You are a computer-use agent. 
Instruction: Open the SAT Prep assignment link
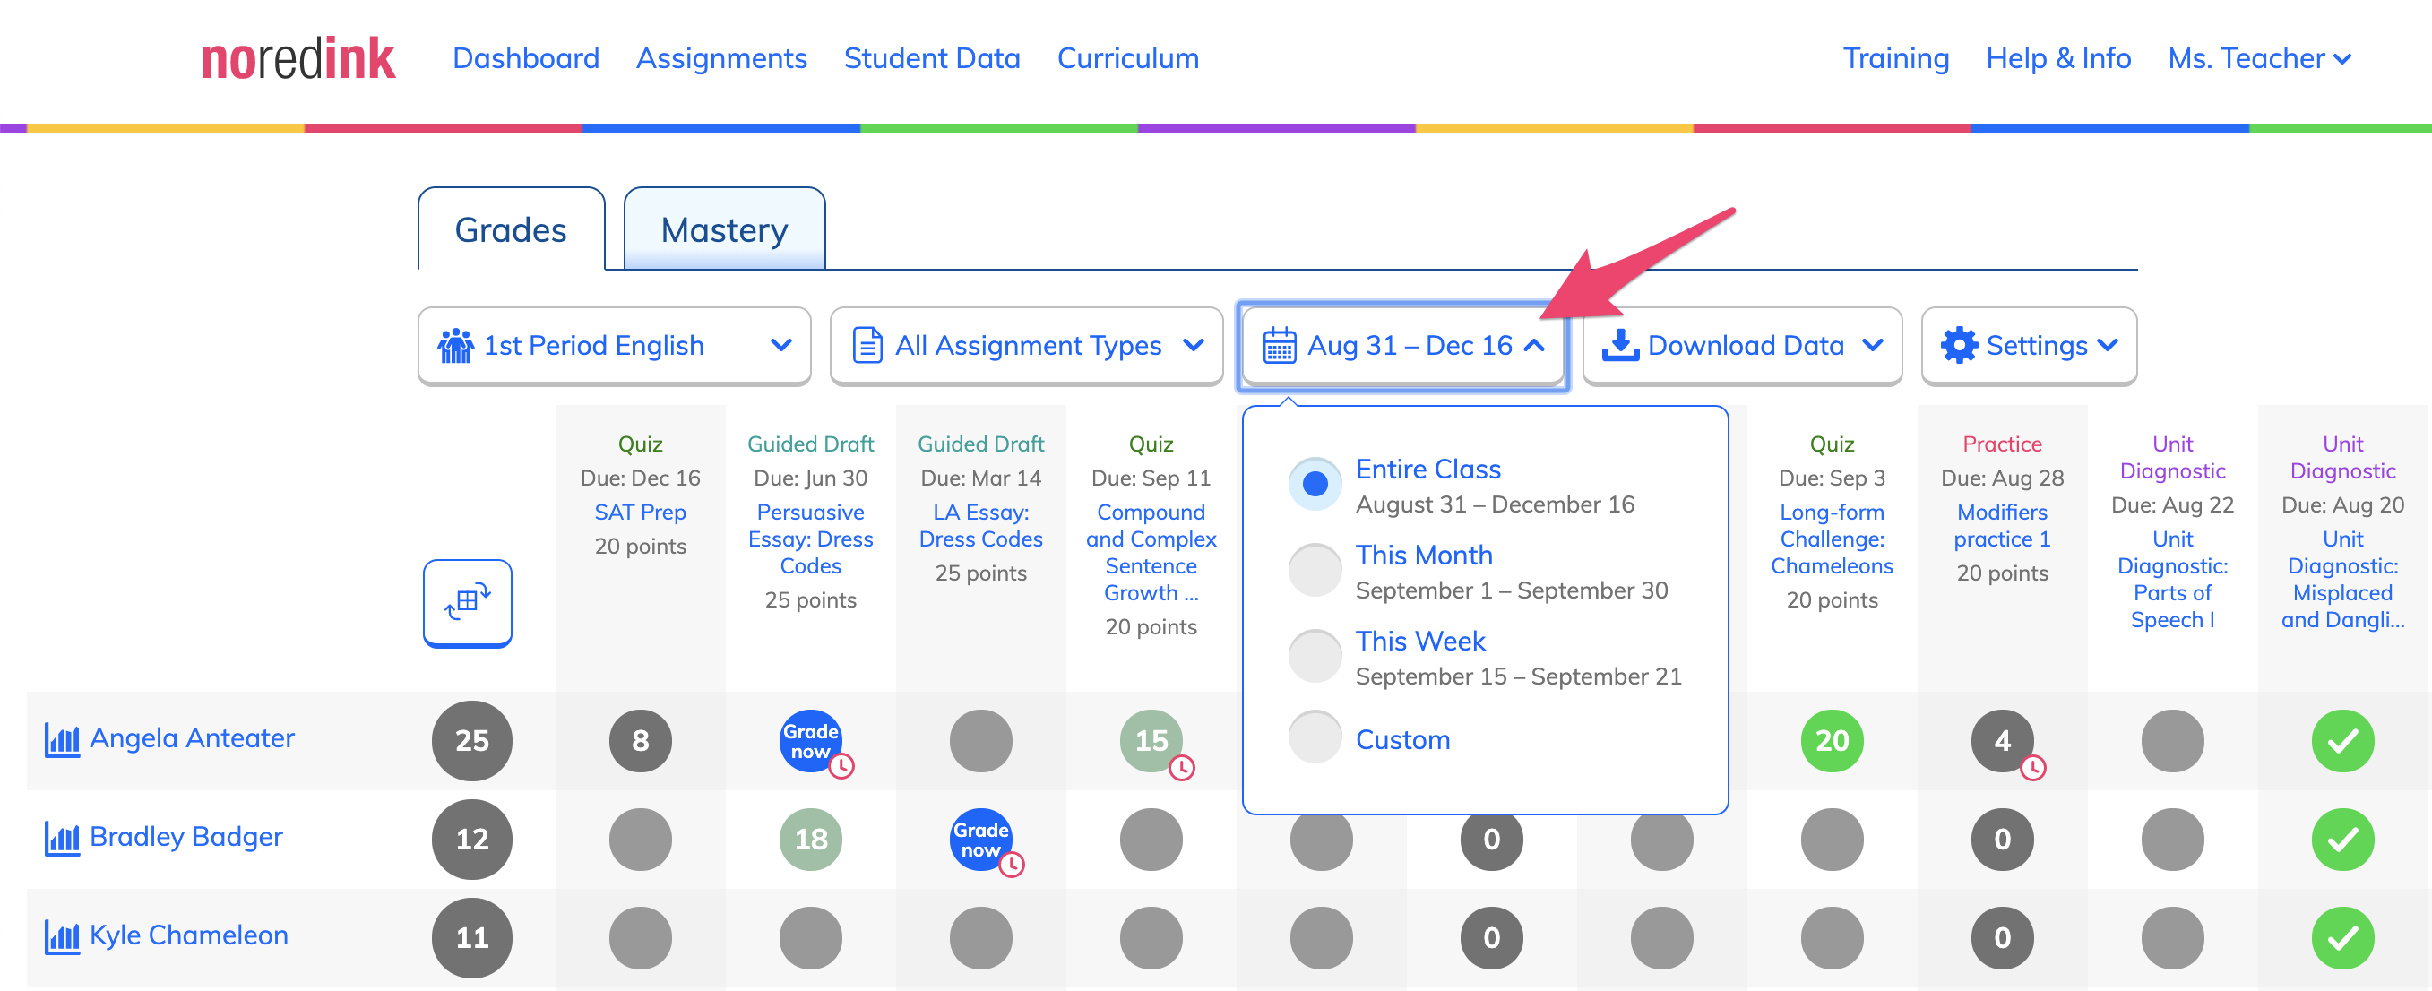click(x=640, y=512)
